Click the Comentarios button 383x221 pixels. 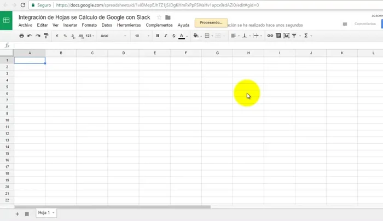pos(364,24)
